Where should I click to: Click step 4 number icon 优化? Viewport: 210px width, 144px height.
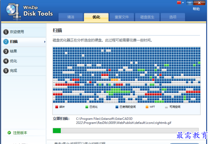coord(6,61)
